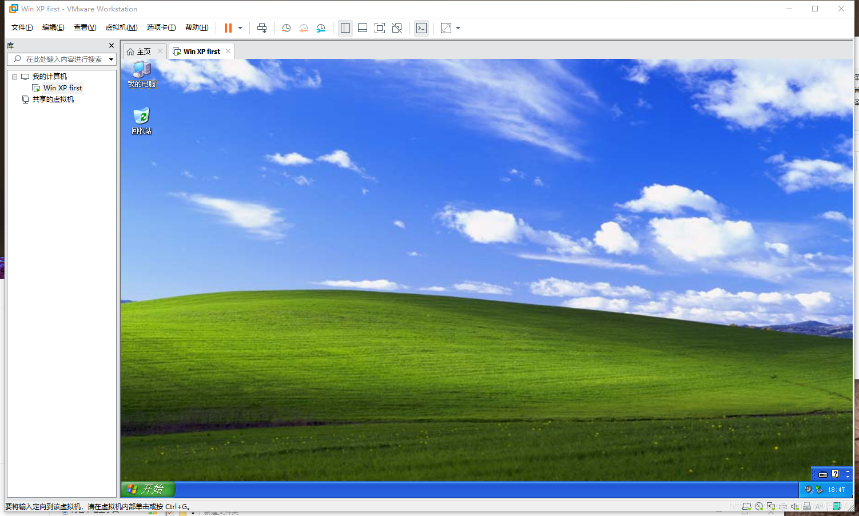Viewport: 859px width, 516px height.
Task: Revert the virtual machine to previous snapshot
Action: pyautogui.click(x=304, y=28)
